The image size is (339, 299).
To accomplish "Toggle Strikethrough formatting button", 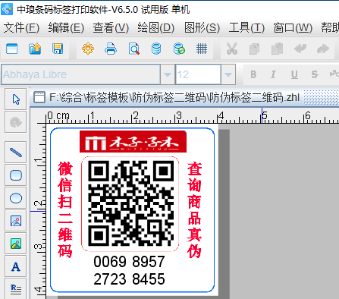I will 315,74.
